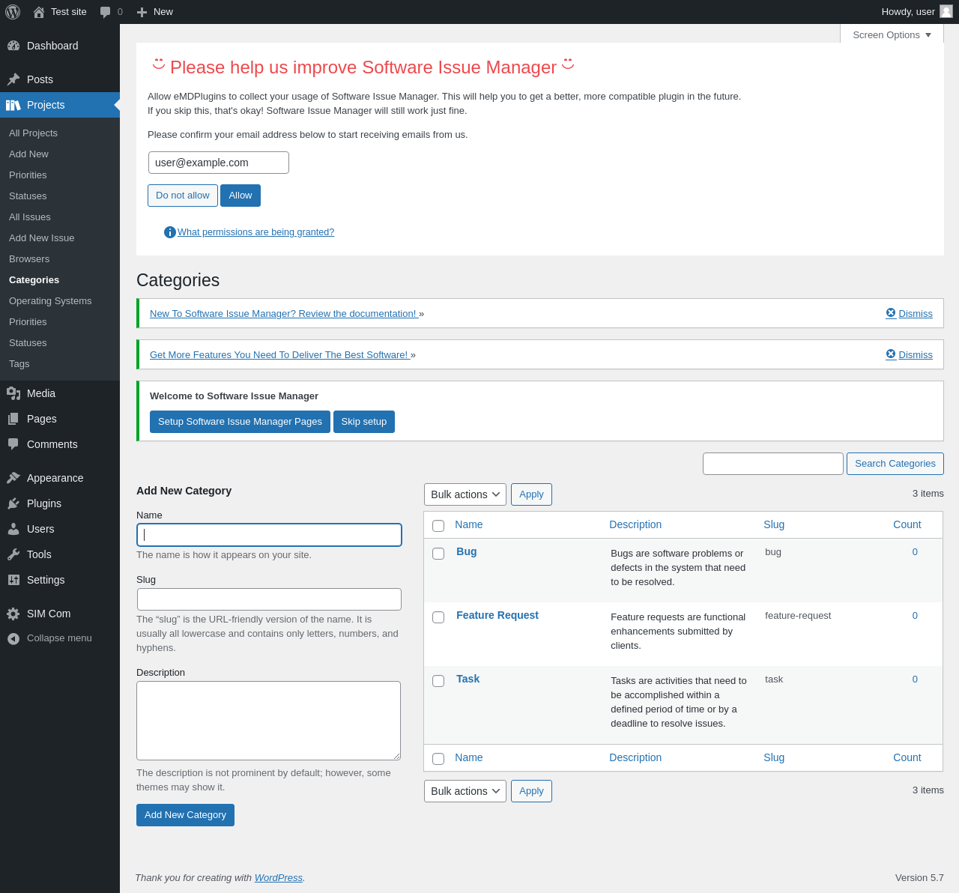959x893 pixels.
Task: Check the Bug category checkbox
Action: click(438, 554)
